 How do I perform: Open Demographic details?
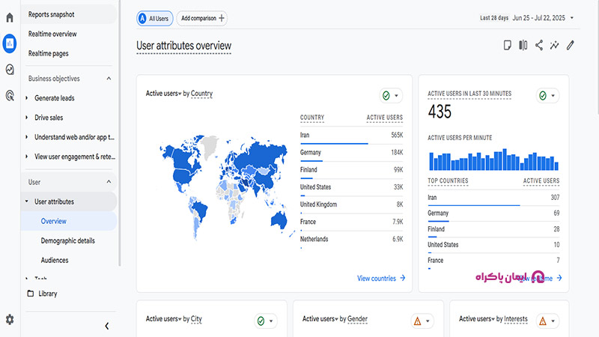coord(69,240)
